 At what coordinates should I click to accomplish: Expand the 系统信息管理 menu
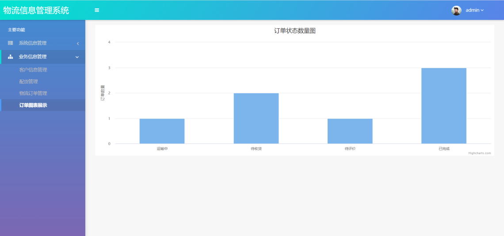42,43
